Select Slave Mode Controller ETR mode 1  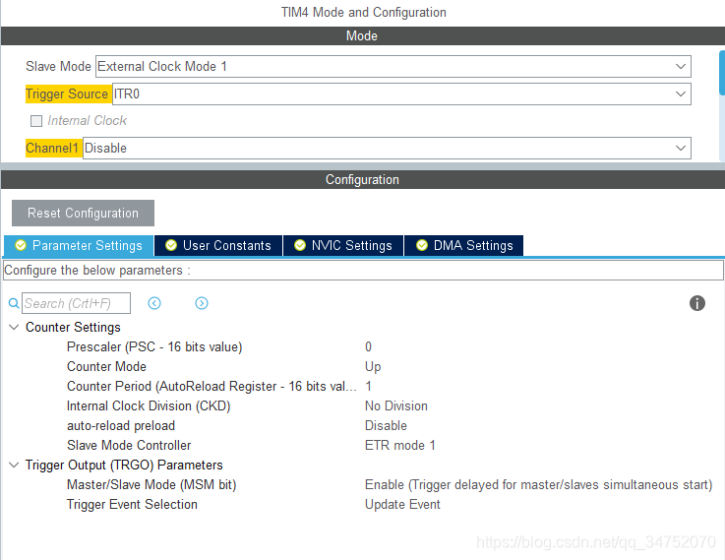(x=400, y=445)
